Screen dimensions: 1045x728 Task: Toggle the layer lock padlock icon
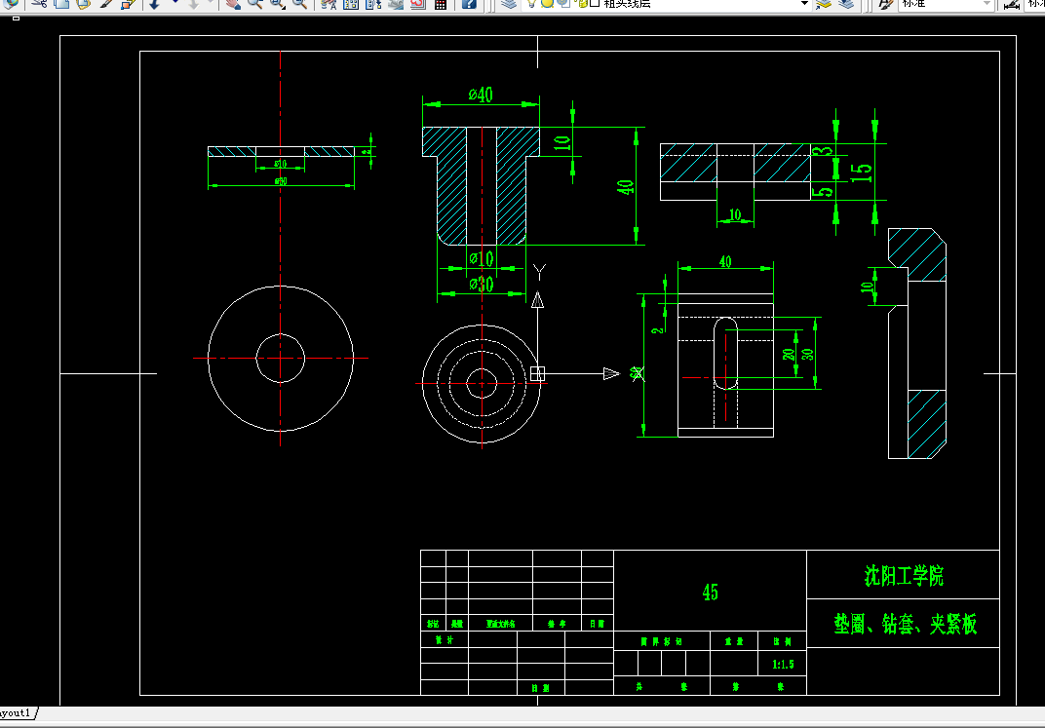coord(581,3)
